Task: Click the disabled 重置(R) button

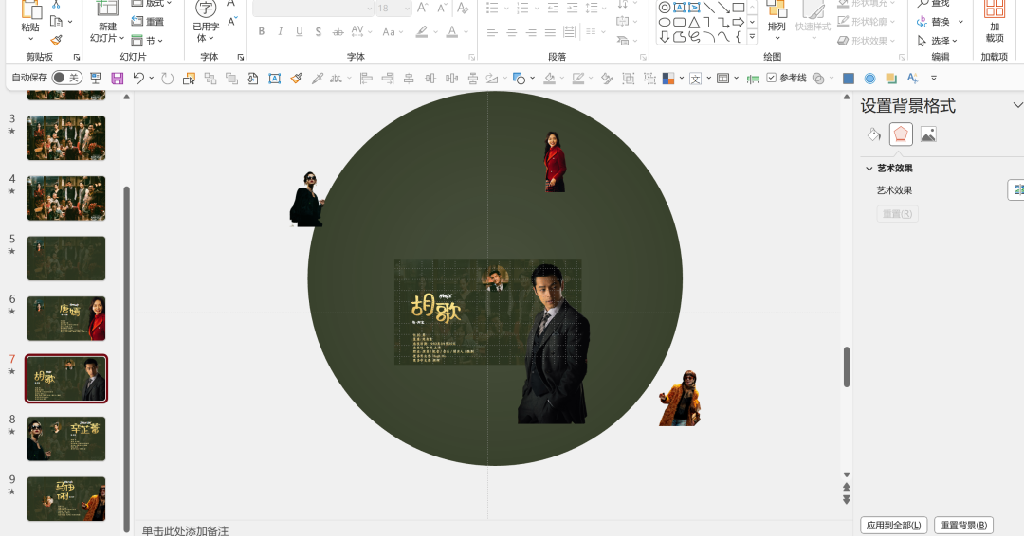Action: coord(897,214)
